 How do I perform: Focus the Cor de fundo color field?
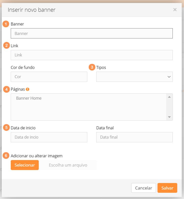(49, 77)
